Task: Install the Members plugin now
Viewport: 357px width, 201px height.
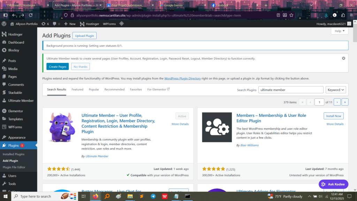Action: [x=333, y=116]
